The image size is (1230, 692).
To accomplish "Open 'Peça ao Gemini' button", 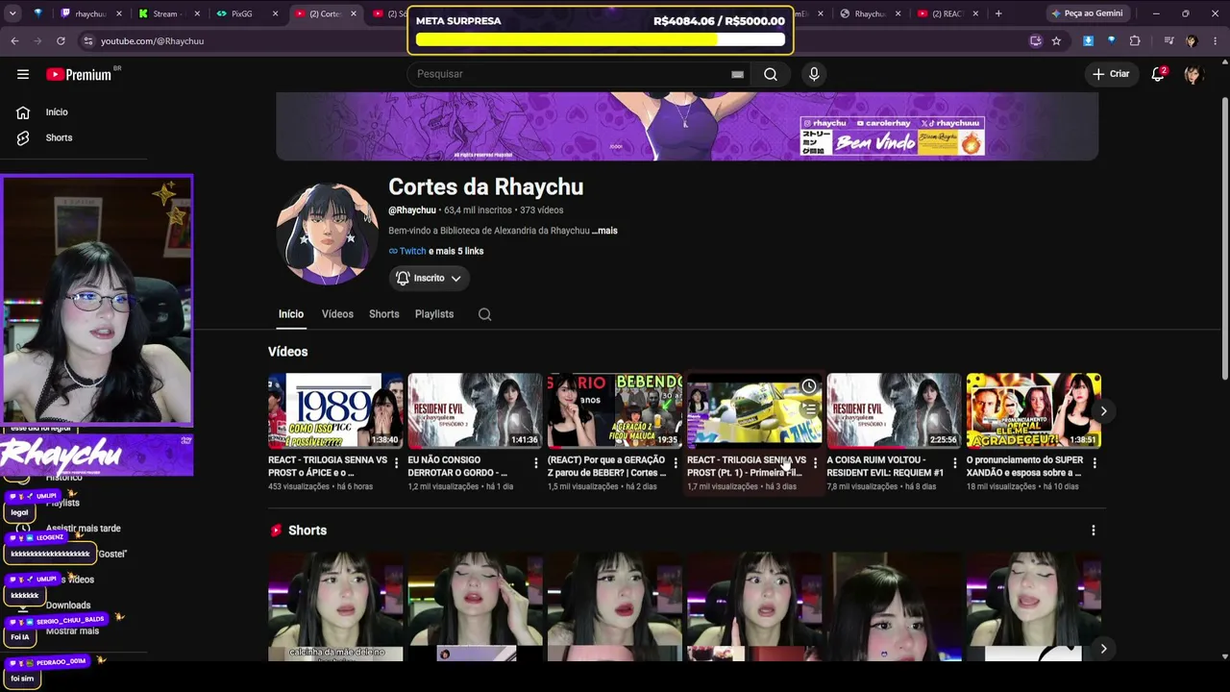I will pyautogui.click(x=1087, y=13).
